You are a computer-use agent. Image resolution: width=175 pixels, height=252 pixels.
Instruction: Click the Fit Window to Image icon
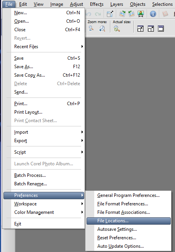(x=140, y=29)
